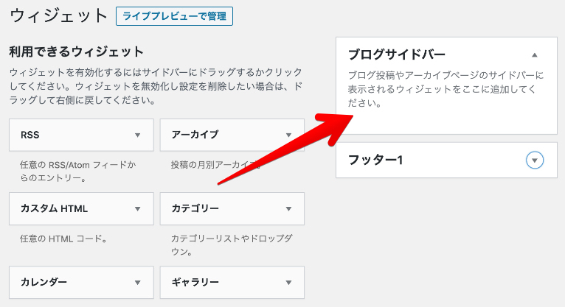Screen dimensions: 565x307
Task: Select the アーカイブ widget title
Action: [195, 135]
